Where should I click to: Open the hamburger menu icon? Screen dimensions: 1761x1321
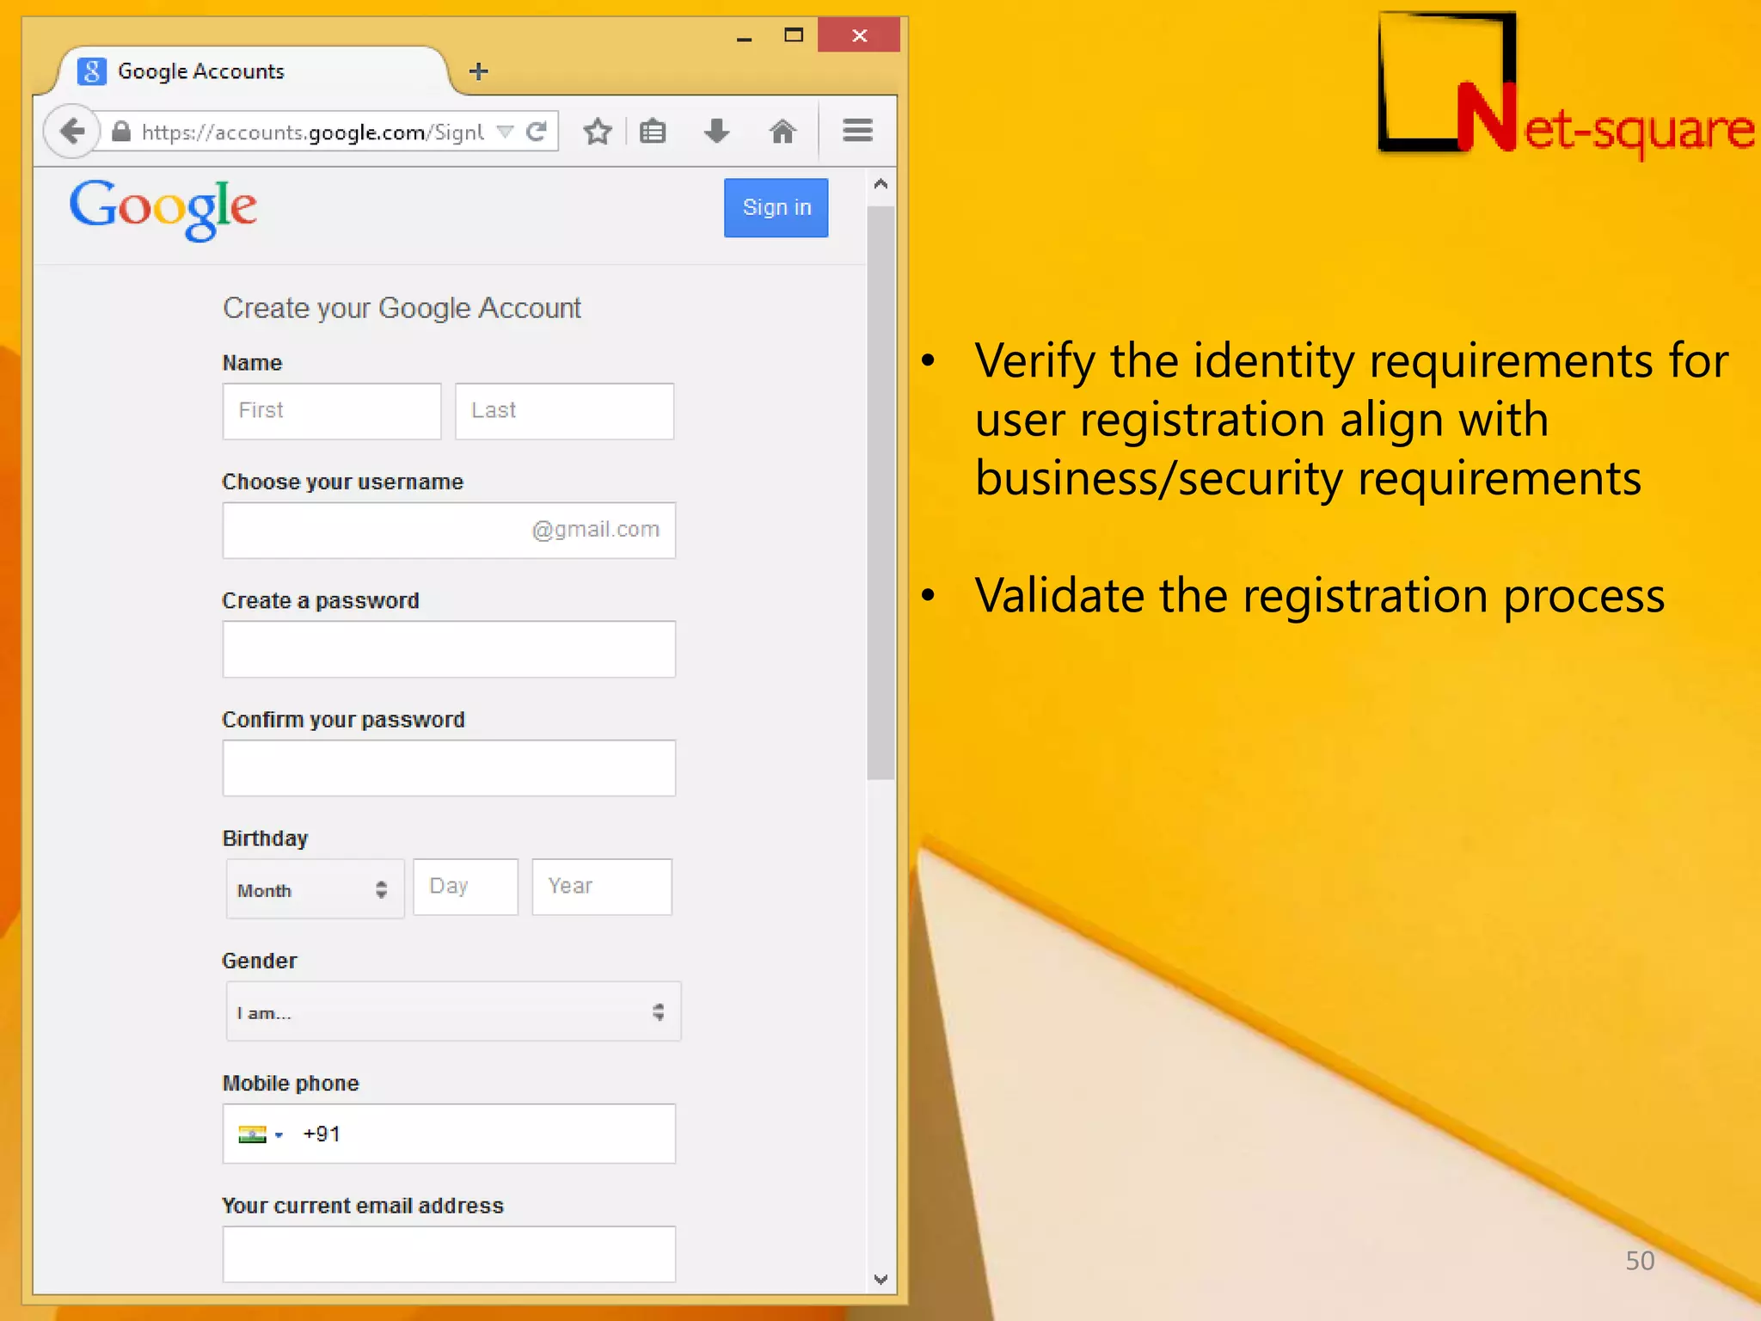pos(857,131)
